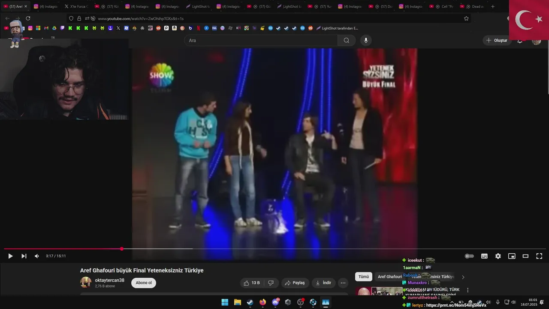Select the Aref Ghafouri filter chip

click(389, 277)
